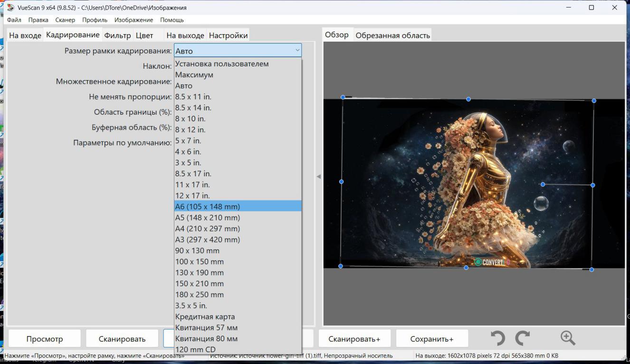
Task: Collapse left panel using the splitter arrow
Action: [319, 177]
